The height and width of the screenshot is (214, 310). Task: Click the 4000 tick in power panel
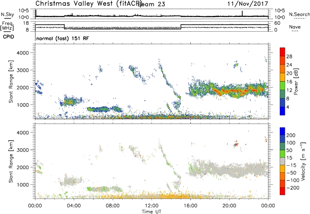(x=22, y=53)
